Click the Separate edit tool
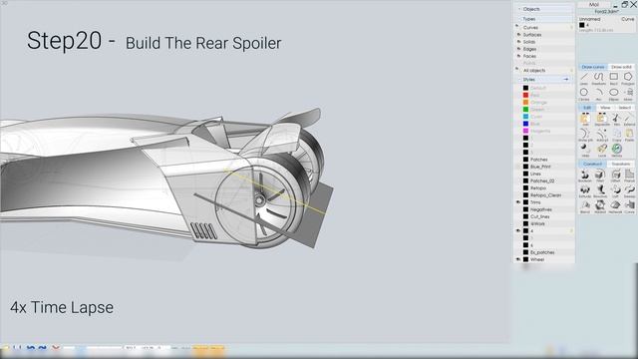This screenshot has height=359, width=638. pyautogui.click(x=601, y=120)
